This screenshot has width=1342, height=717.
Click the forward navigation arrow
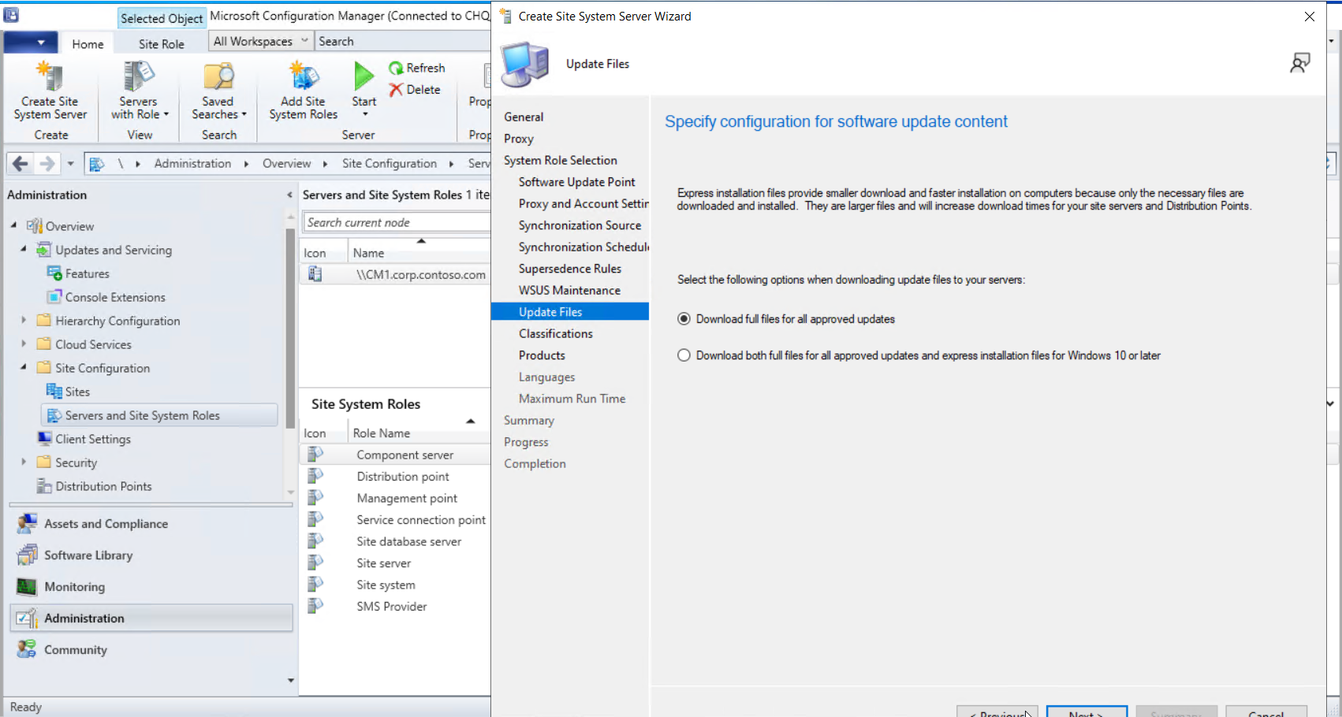pyautogui.click(x=47, y=164)
